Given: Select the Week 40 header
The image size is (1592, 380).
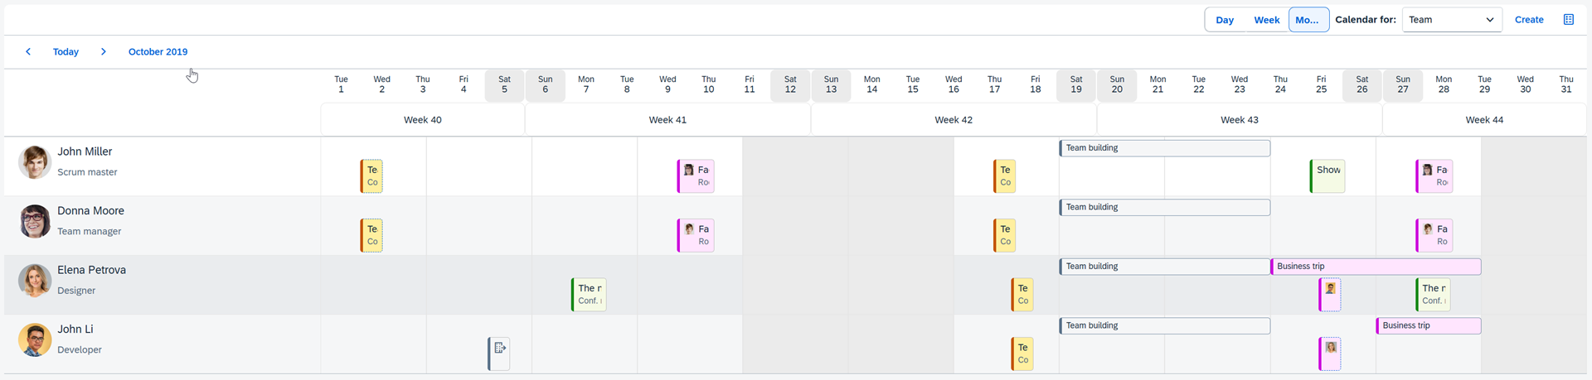Looking at the screenshot, I should (x=423, y=120).
